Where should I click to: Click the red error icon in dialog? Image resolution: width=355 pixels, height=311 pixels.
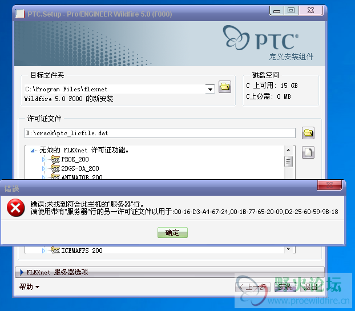pyautogui.click(x=15, y=208)
